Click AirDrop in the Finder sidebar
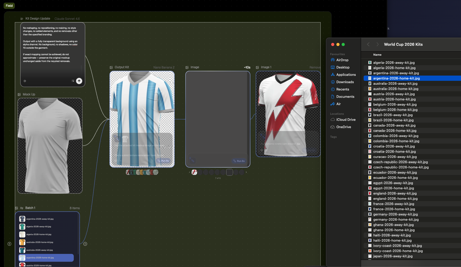 342,60
